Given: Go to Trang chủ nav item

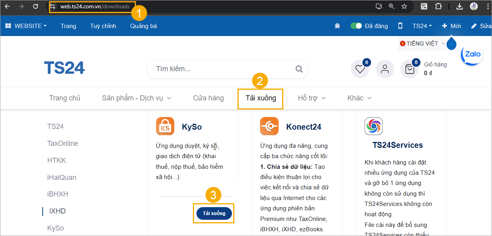Looking at the screenshot, I should (x=65, y=98).
